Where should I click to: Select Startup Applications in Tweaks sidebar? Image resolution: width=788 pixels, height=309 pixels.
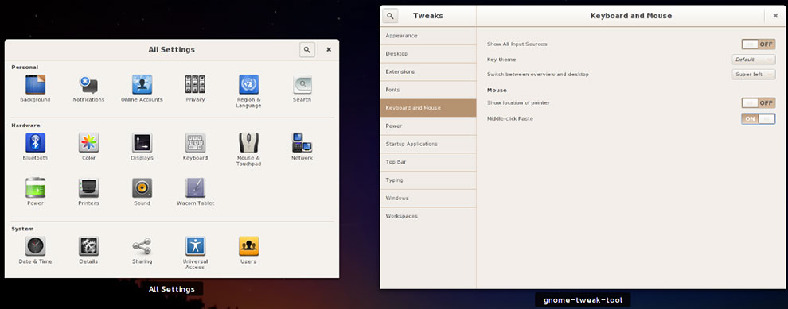[x=427, y=144]
